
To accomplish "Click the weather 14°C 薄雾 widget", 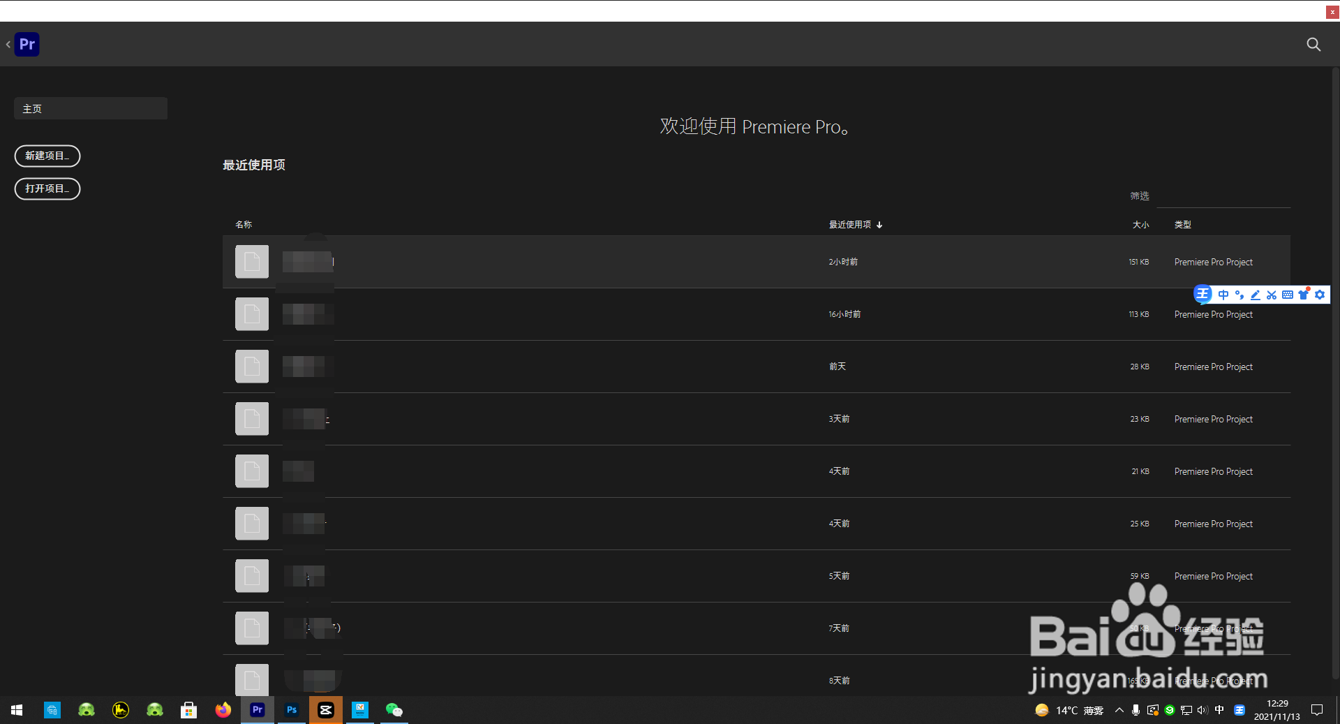I will click(x=1069, y=710).
